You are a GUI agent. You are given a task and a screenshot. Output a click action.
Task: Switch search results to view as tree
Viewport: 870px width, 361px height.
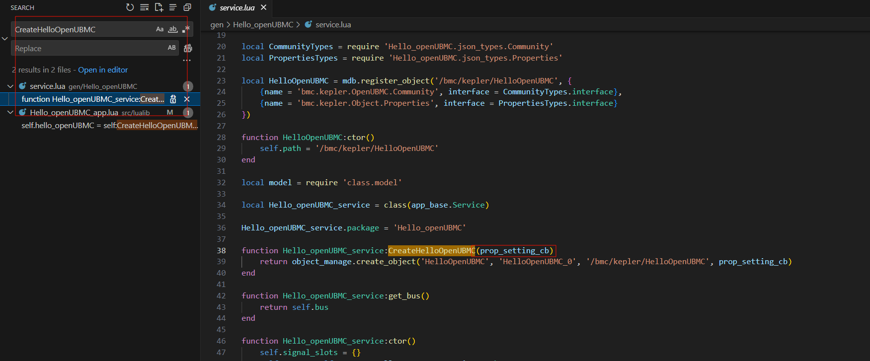coord(173,7)
